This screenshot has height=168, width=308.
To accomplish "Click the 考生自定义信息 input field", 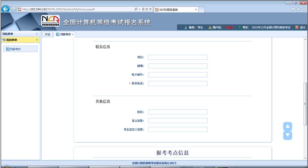I will (x=178, y=129).
